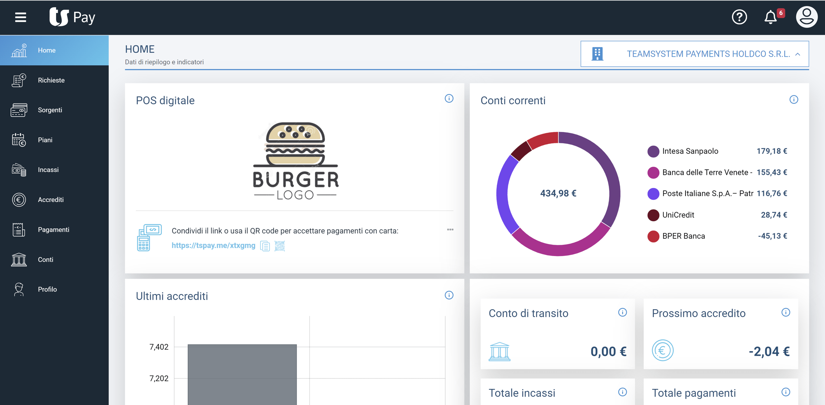The height and width of the screenshot is (405, 825).
Task: Open the hamburger menu icon
Action: (x=21, y=17)
